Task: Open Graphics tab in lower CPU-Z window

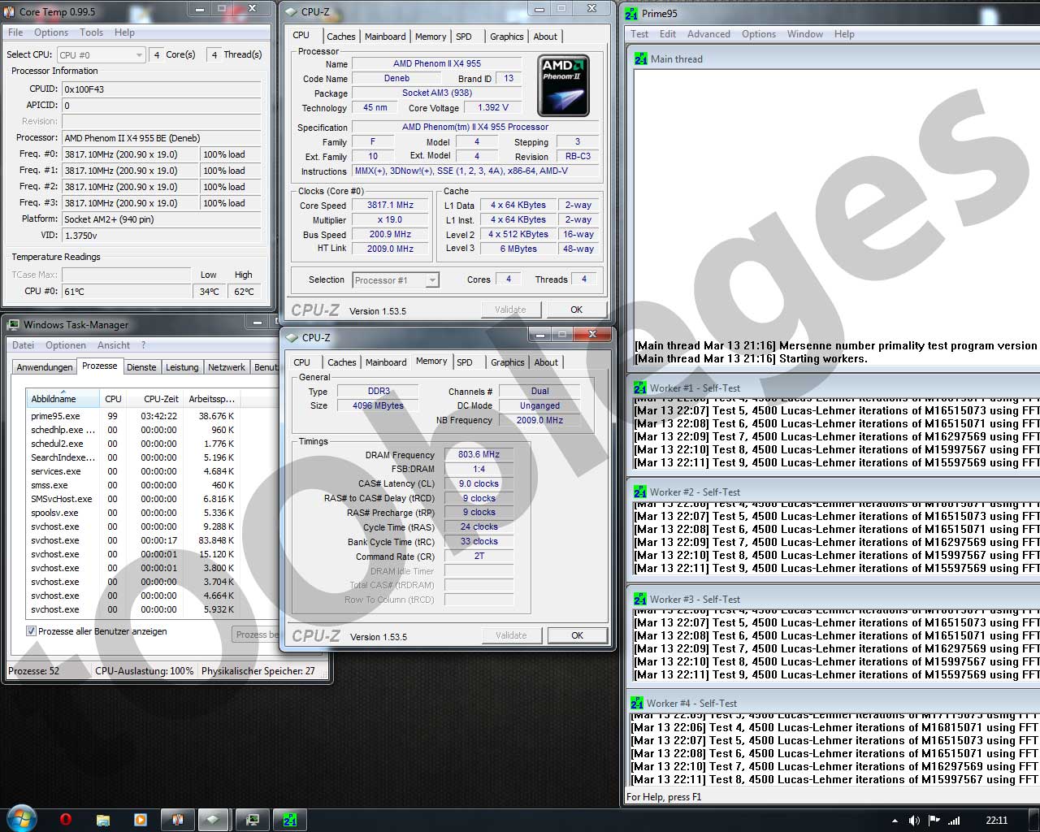Action: click(508, 362)
